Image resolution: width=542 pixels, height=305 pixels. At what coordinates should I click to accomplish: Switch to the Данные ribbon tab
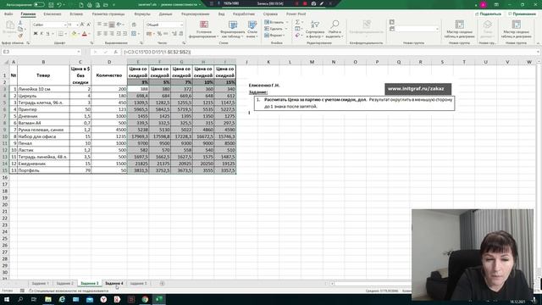pos(165,14)
